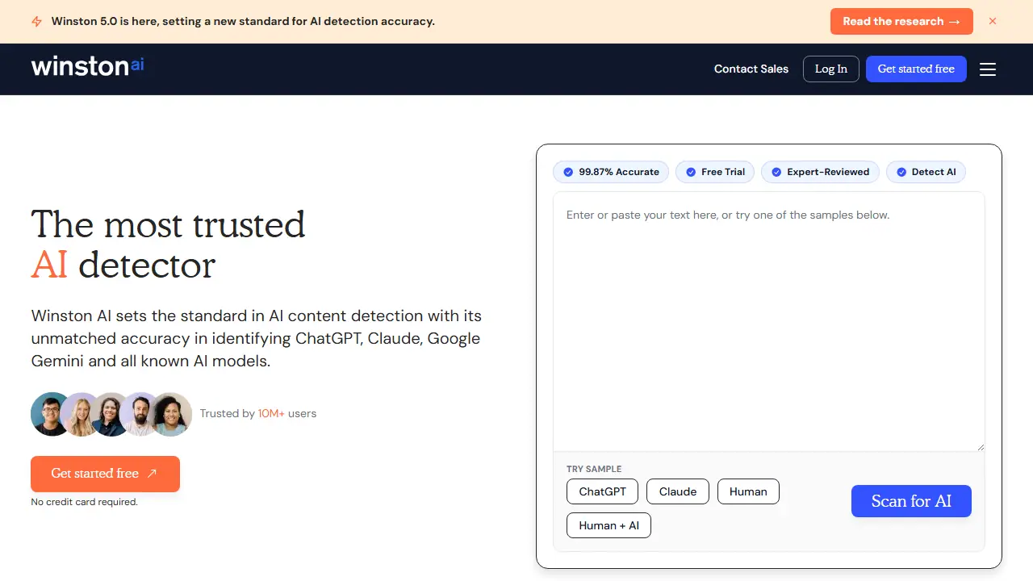Click the arrow icon on orange Get started free
This screenshot has height=581, width=1033.
pos(152,474)
